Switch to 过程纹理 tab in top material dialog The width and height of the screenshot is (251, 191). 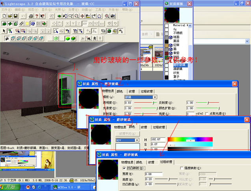point(147,91)
